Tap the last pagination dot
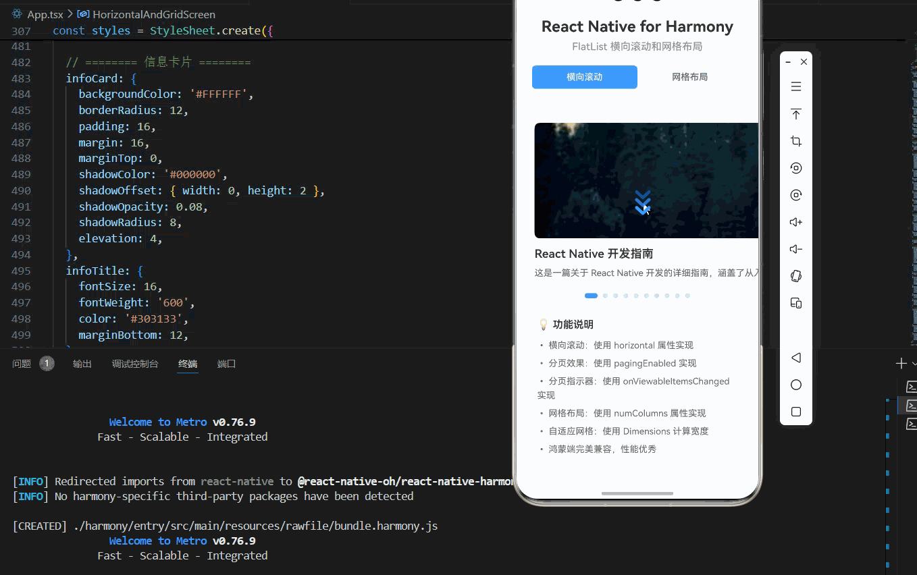The width and height of the screenshot is (917, 575). pos(687,296)
